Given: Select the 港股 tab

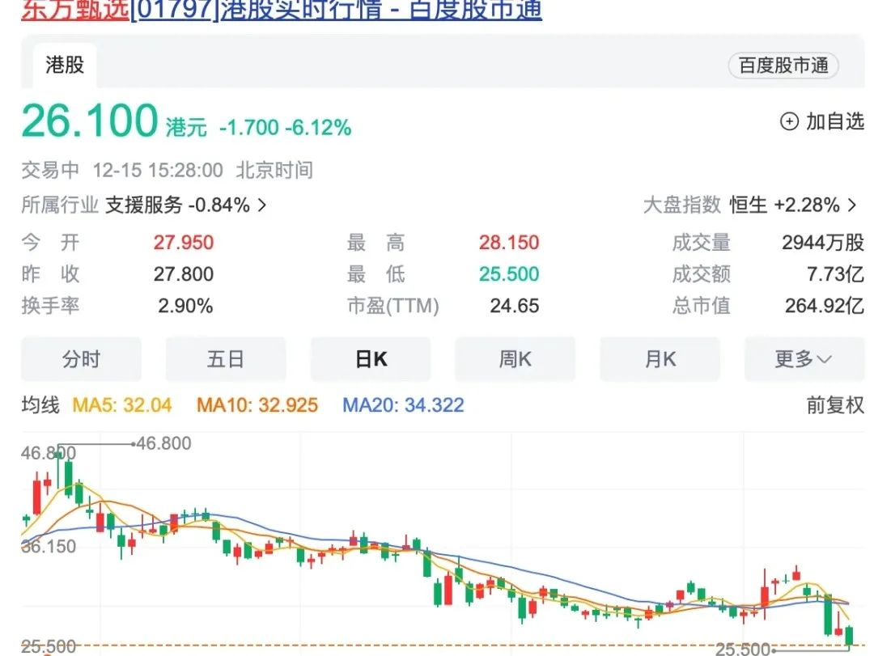Looking at the screenshot, I should pyautogui.click(x=65, y=66).
